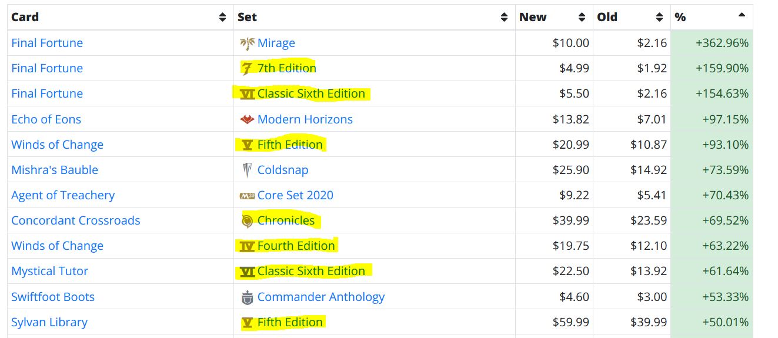Open Echo of Eons card link
The height and width of the screenshot is (338, 778).
coord(46,119)
